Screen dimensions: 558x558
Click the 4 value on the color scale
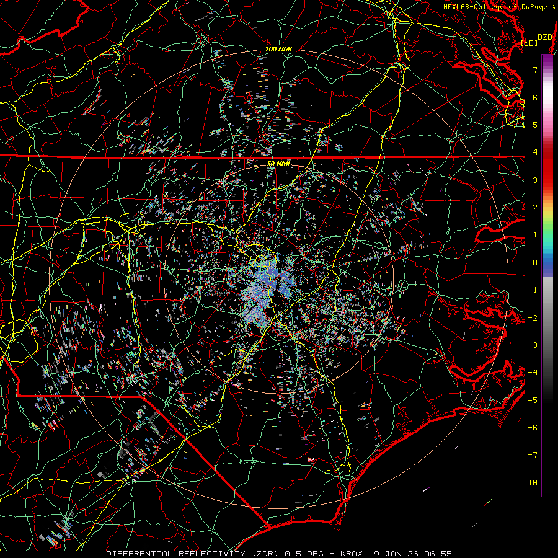[x=535, y=153]
